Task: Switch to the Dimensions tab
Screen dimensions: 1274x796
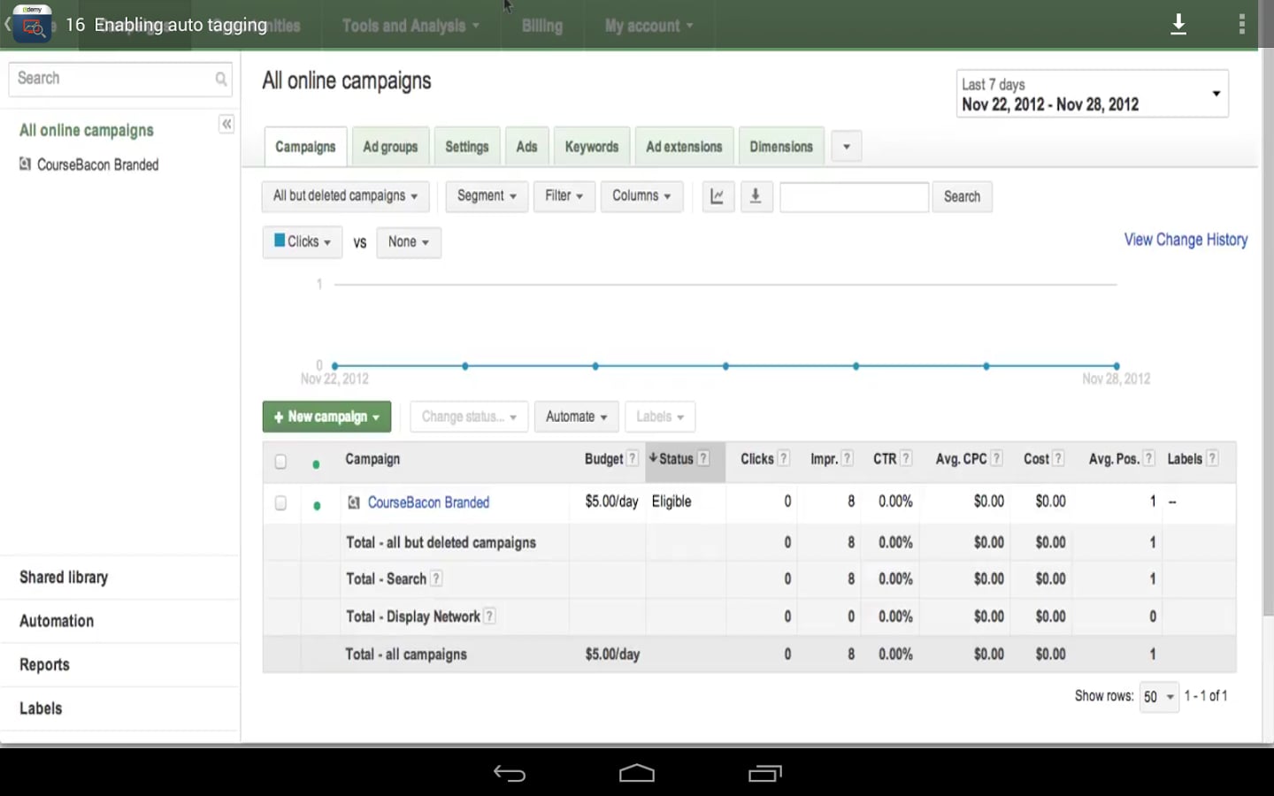Action: (x=781, y=147)
